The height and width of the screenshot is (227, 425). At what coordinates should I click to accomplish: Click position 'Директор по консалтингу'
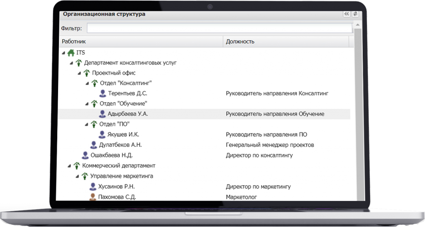[259, 155]
